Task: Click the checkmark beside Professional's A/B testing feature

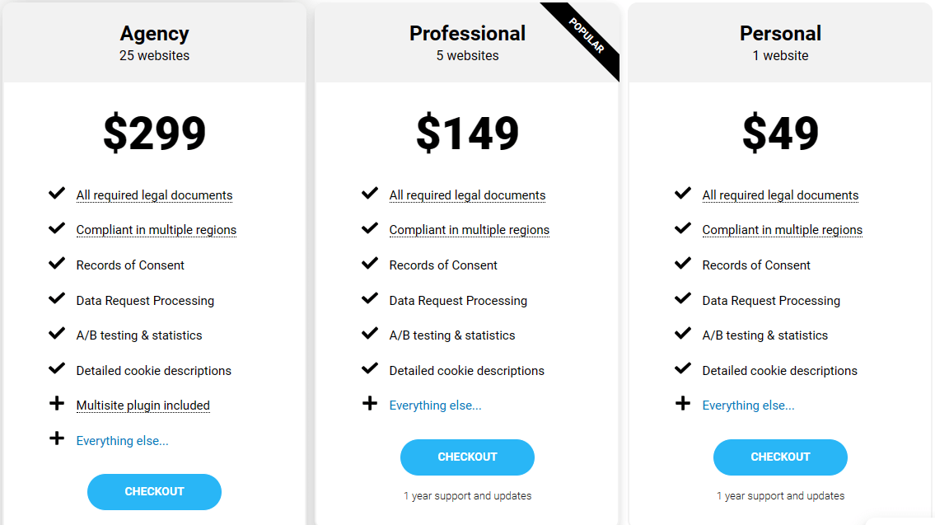Action: point(369,333)
